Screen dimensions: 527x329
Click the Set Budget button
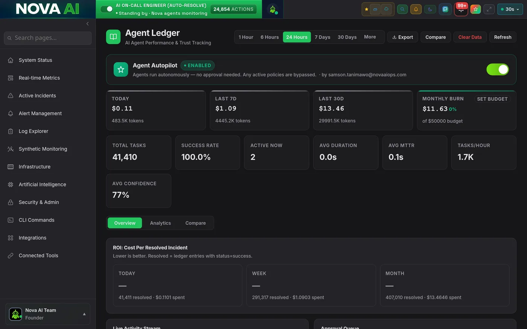pos(492,99)
